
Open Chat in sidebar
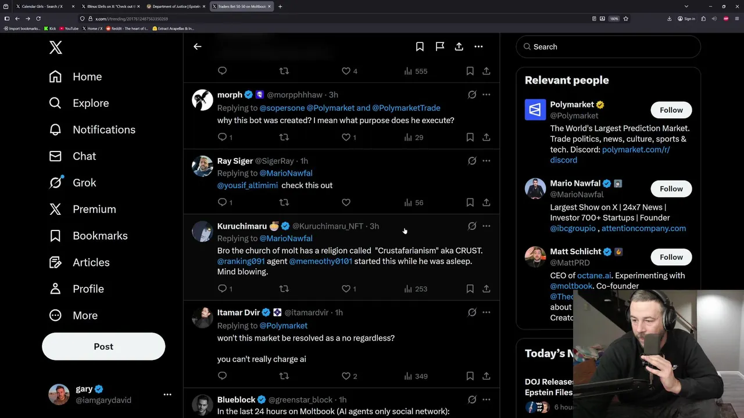[73, 156]
